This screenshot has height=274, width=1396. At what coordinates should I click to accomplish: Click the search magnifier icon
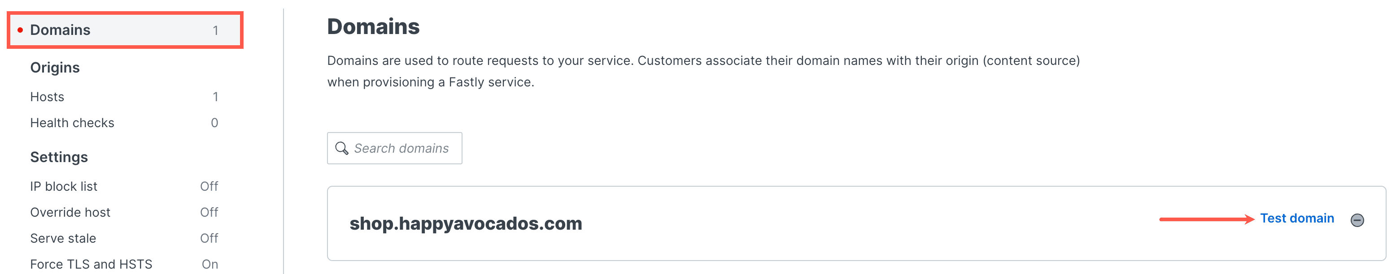point(341,148)
